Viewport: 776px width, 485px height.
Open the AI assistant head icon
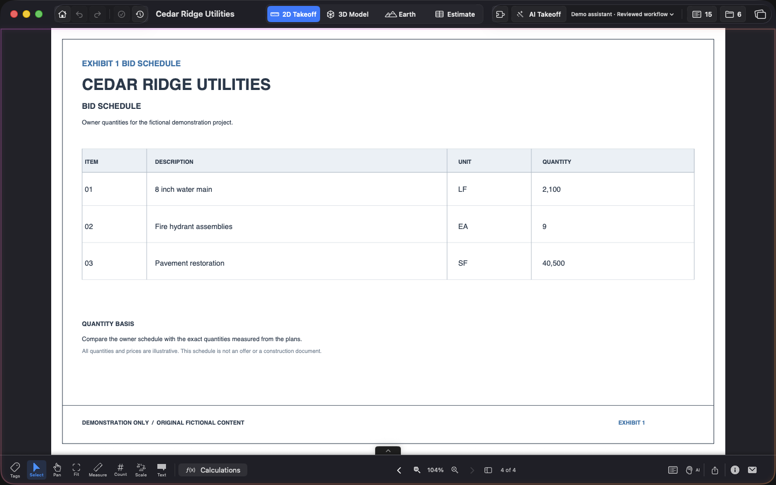pyautogui.click(x=692, y=470)
